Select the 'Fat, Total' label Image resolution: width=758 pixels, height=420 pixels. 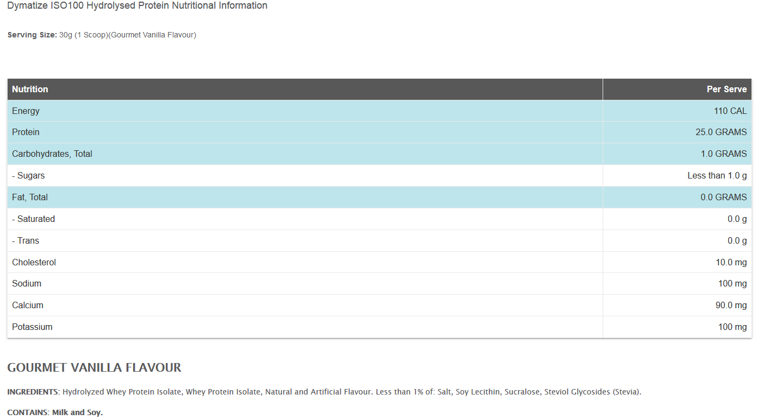[30, 198]
